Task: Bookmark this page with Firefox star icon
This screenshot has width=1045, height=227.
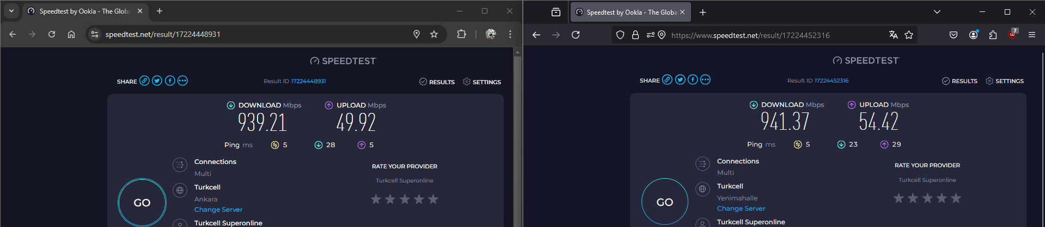Action: [909, 35]
